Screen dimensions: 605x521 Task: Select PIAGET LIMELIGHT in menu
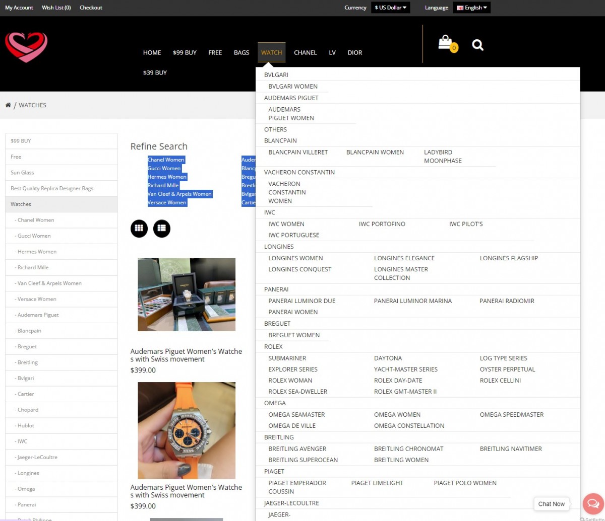coord(377,483)
